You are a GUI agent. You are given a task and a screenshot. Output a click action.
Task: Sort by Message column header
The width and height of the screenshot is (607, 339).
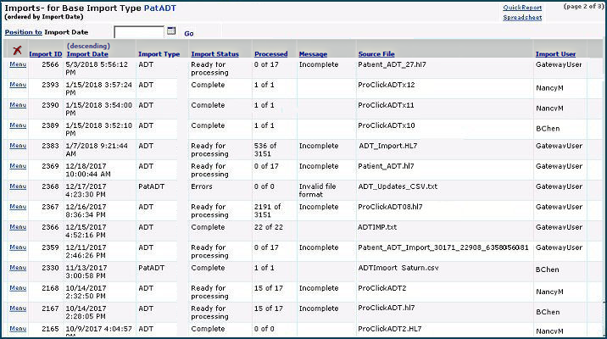click(x=313, y=54)
